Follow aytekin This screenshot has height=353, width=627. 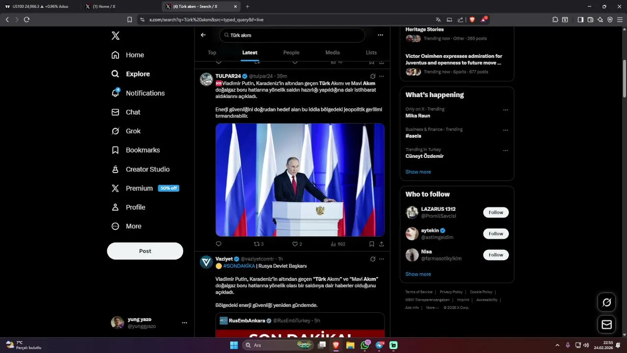(496, 234)
